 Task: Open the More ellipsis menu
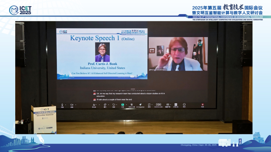coord(184,104)
